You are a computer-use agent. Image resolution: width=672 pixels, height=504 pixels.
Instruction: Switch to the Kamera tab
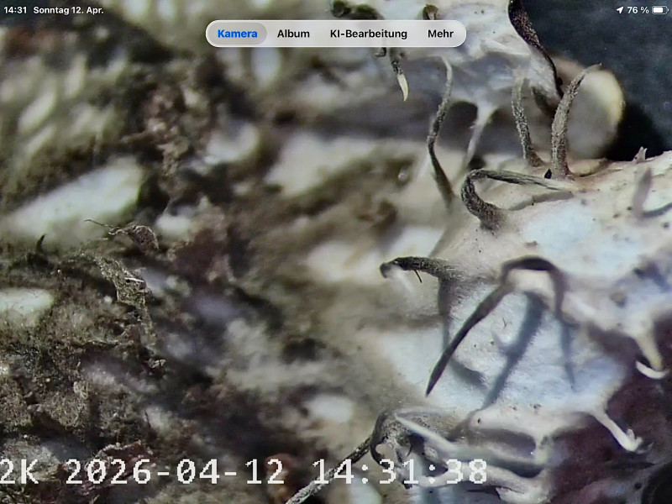[237, 34]
